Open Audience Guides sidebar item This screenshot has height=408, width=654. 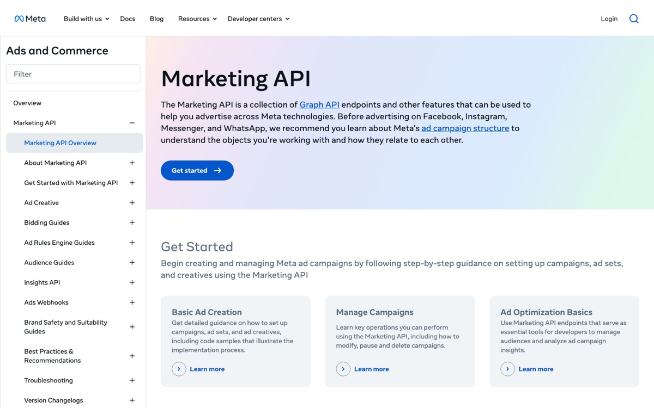coord(49,263)
